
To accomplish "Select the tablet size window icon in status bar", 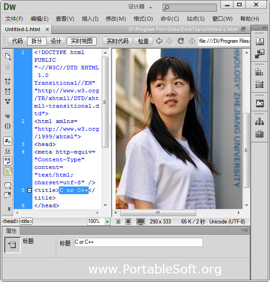I will coord(128,222).
